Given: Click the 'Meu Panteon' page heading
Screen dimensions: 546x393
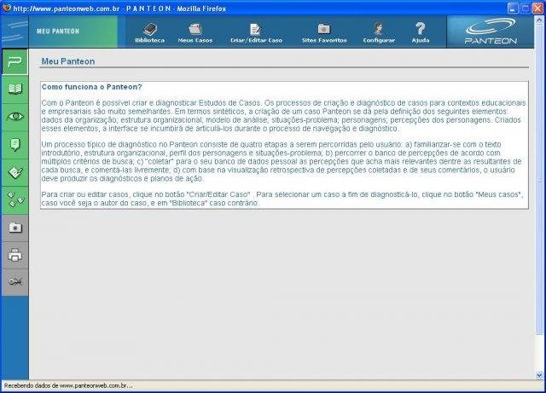Looking at the screenshot, I should pyautogui.click(x=68, y=61).
